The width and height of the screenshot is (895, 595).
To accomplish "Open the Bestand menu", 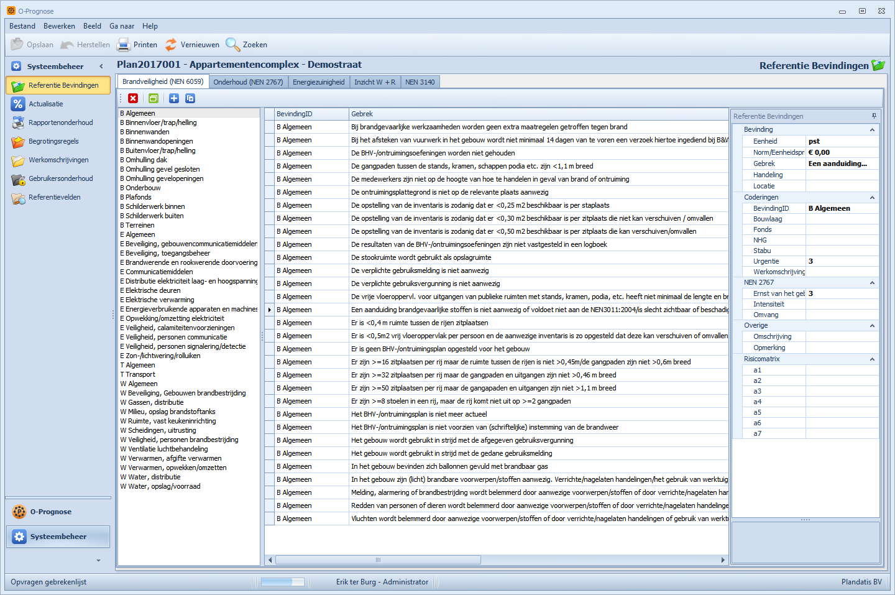I will coord(22,26).
